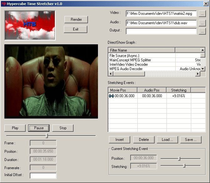The image size is (210, 183).
Task: Insert a new stretching event
Action: point(120,140)
